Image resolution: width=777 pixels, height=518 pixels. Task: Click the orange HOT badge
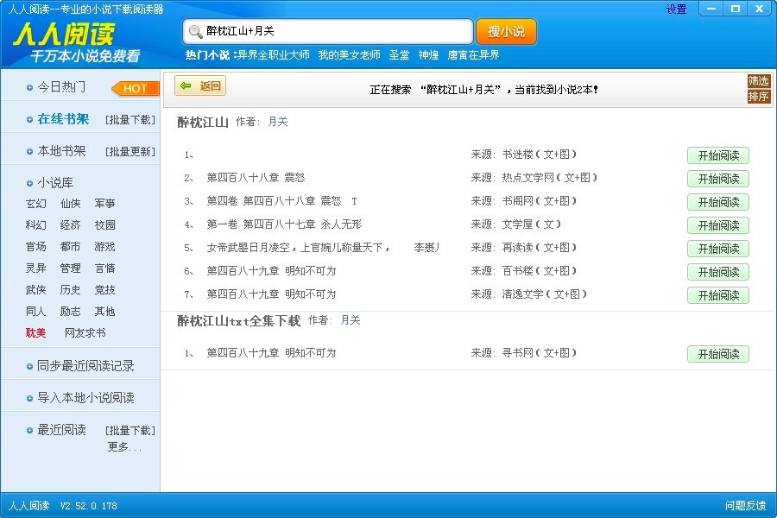pos(135,88)
